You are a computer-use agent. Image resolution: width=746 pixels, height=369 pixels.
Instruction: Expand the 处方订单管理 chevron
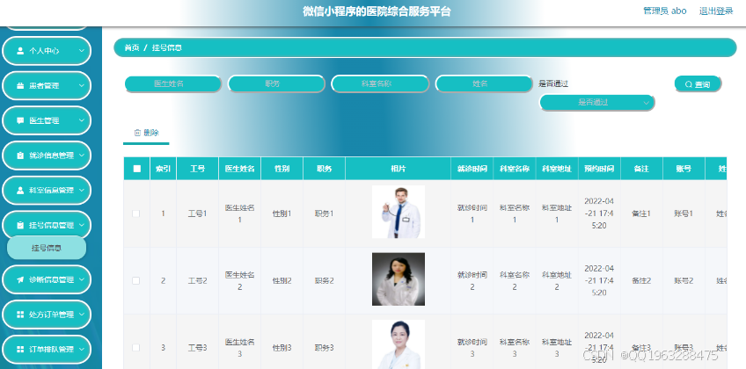pos(81,315)
